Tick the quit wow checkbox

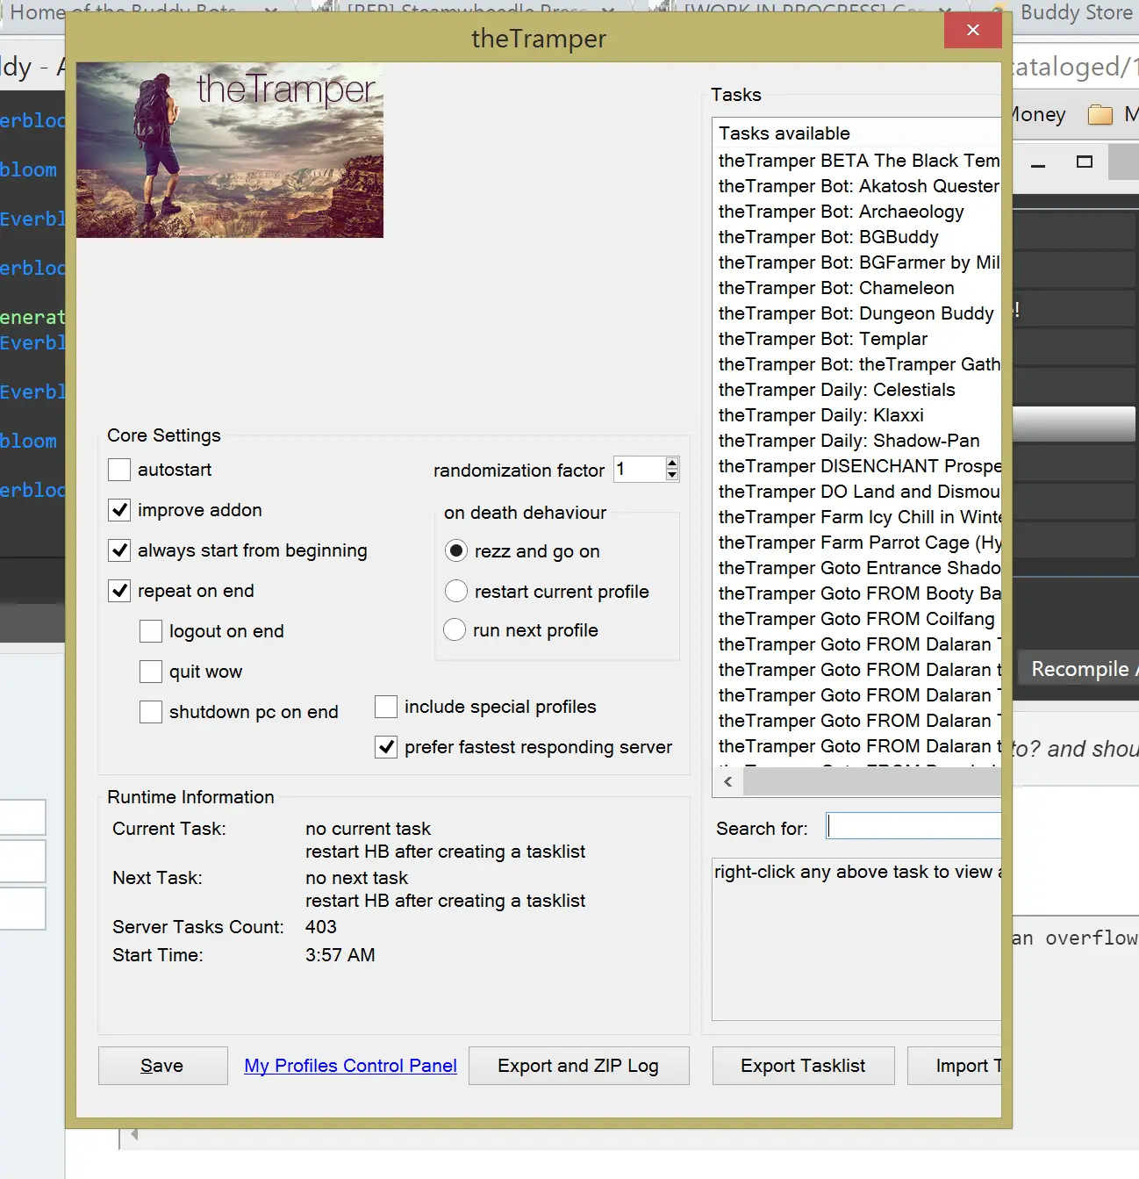(151, 672)
